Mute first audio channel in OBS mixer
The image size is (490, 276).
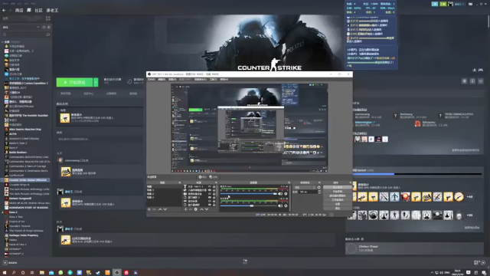point(280,194)
